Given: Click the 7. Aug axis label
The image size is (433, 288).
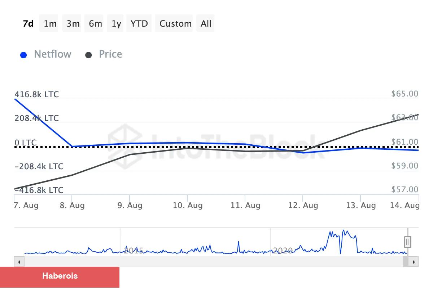Looking at the screenshot, I should pos(26,206).
